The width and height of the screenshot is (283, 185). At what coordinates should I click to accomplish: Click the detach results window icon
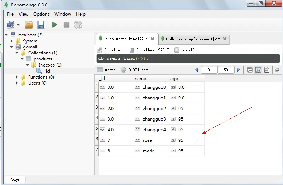[x=277, y=70]
